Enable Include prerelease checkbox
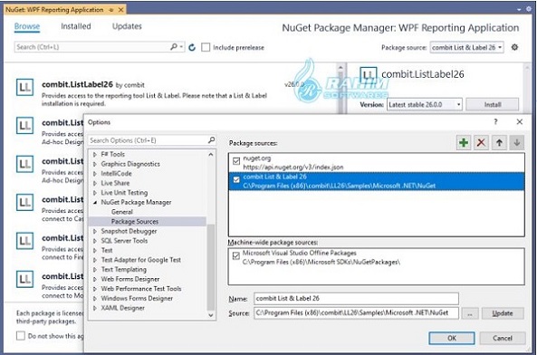 tap(206, 47)
